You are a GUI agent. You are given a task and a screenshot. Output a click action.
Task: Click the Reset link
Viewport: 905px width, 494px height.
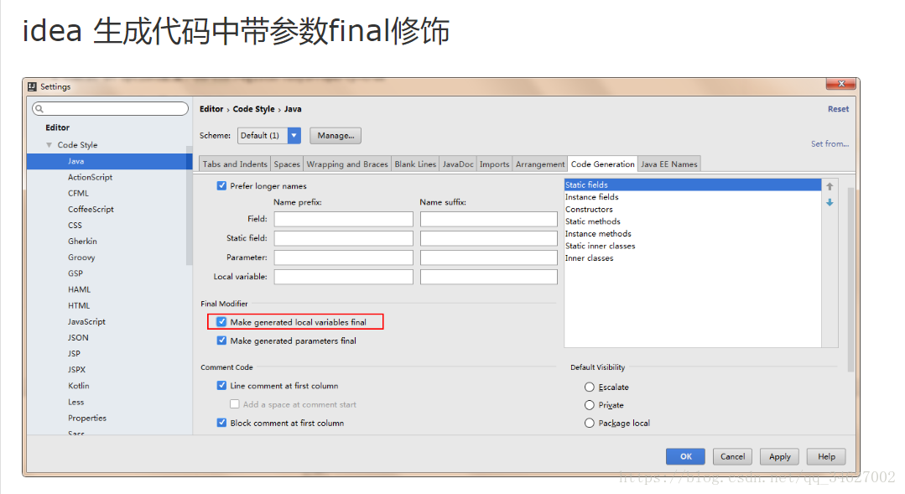click(x=838, y=109)
